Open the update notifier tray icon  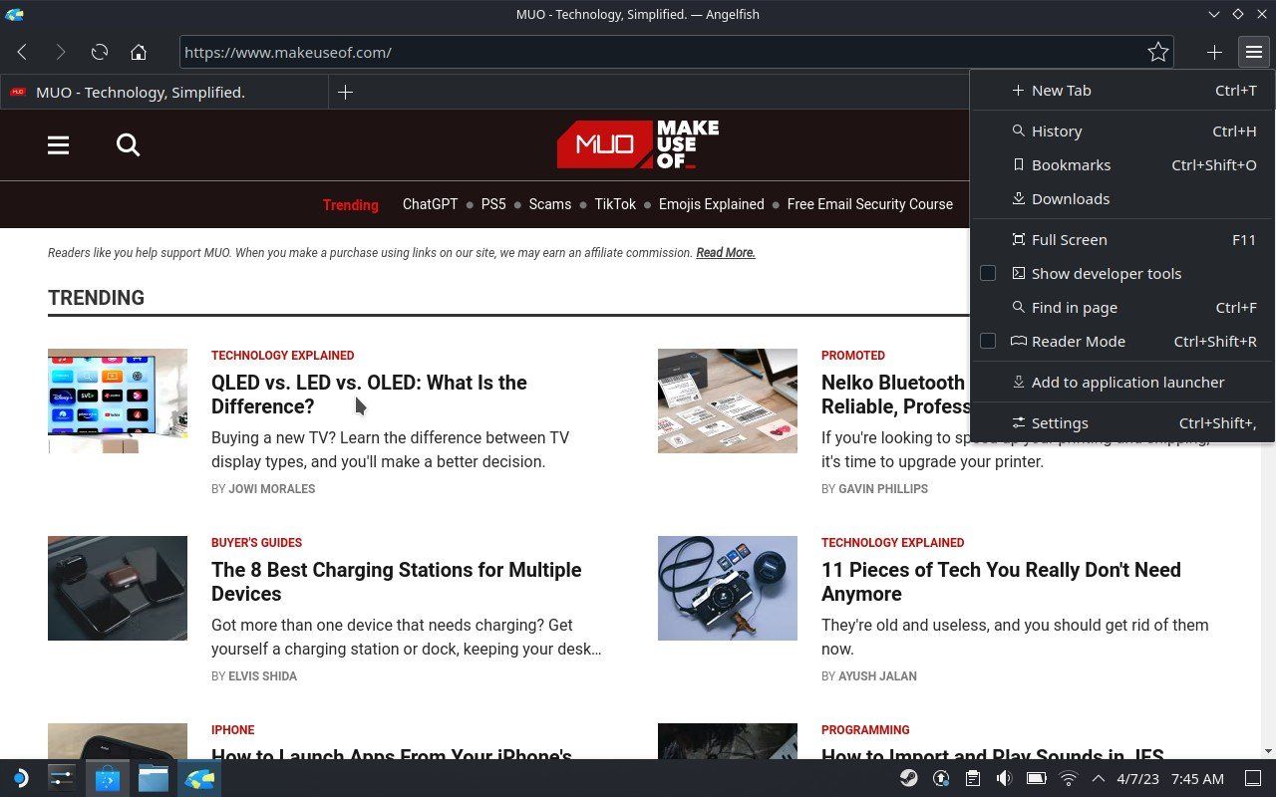click(940, 778)
